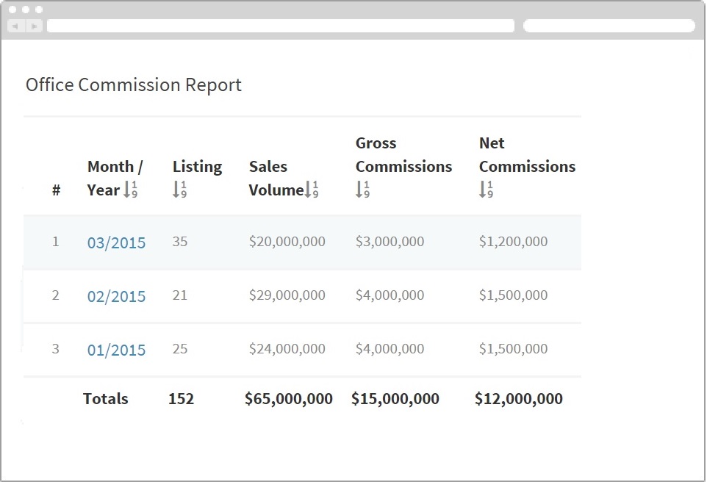The height and width of the screenshot is (482, 707).
Task: Click the secondary search field
Action: coord(609,25)
